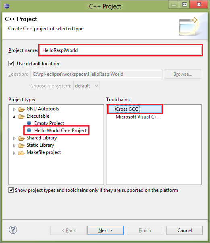210x243 pixels.
Task: Toggle the Use default location checkbox
Action: click(11, 64)
